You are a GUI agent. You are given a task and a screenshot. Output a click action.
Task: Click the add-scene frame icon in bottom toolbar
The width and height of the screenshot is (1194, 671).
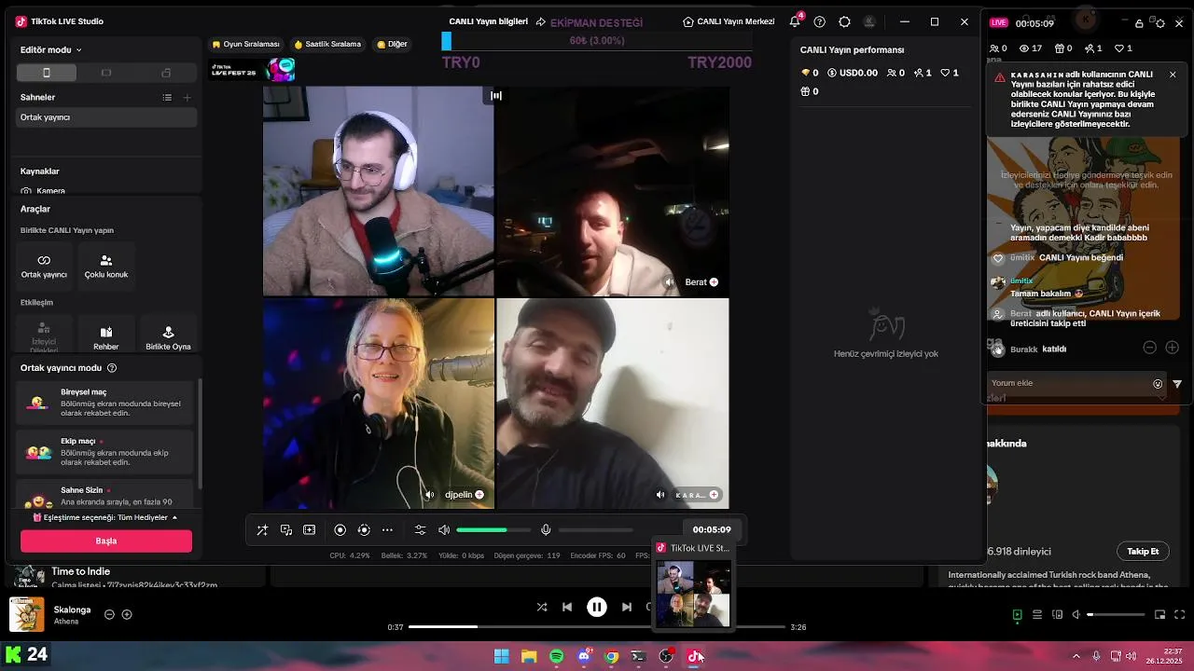[310, 530]
